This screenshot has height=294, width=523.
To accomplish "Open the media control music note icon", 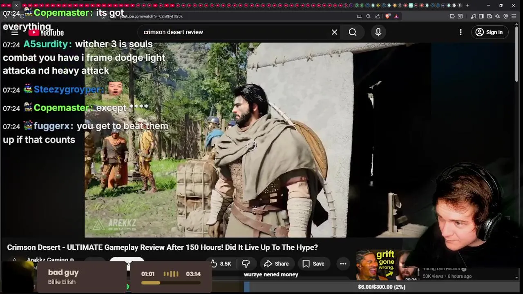I will click(x=473, y=16).
